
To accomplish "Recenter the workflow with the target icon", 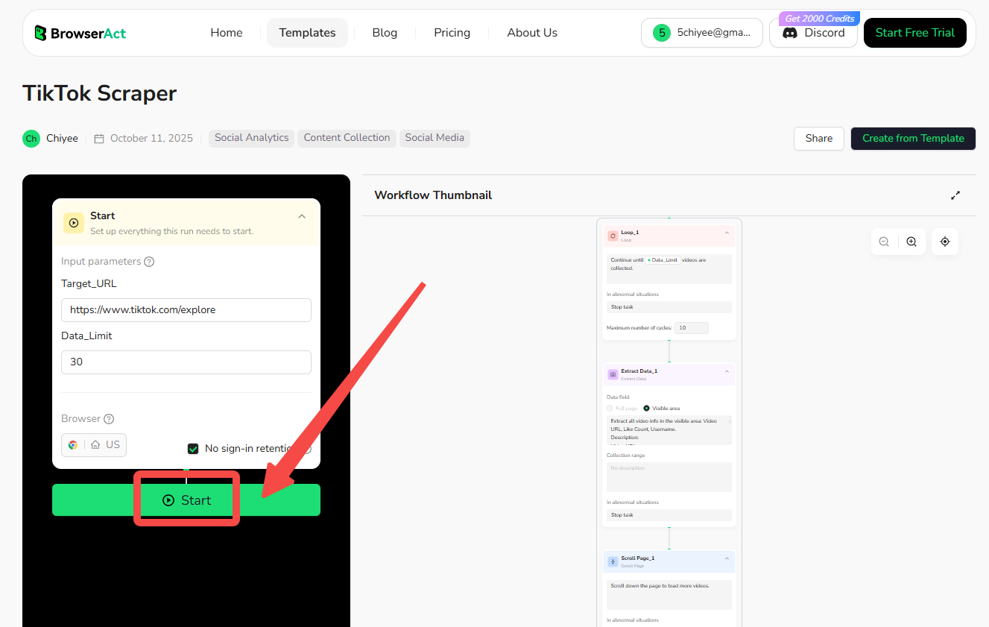I will click(945, 242).
